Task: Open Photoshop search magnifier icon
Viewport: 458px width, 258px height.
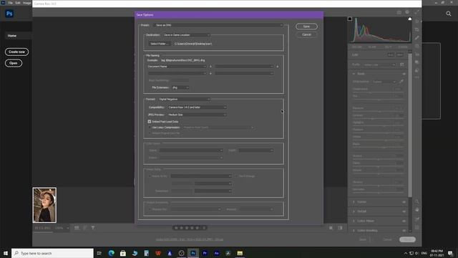Action: tap(449, 14)
